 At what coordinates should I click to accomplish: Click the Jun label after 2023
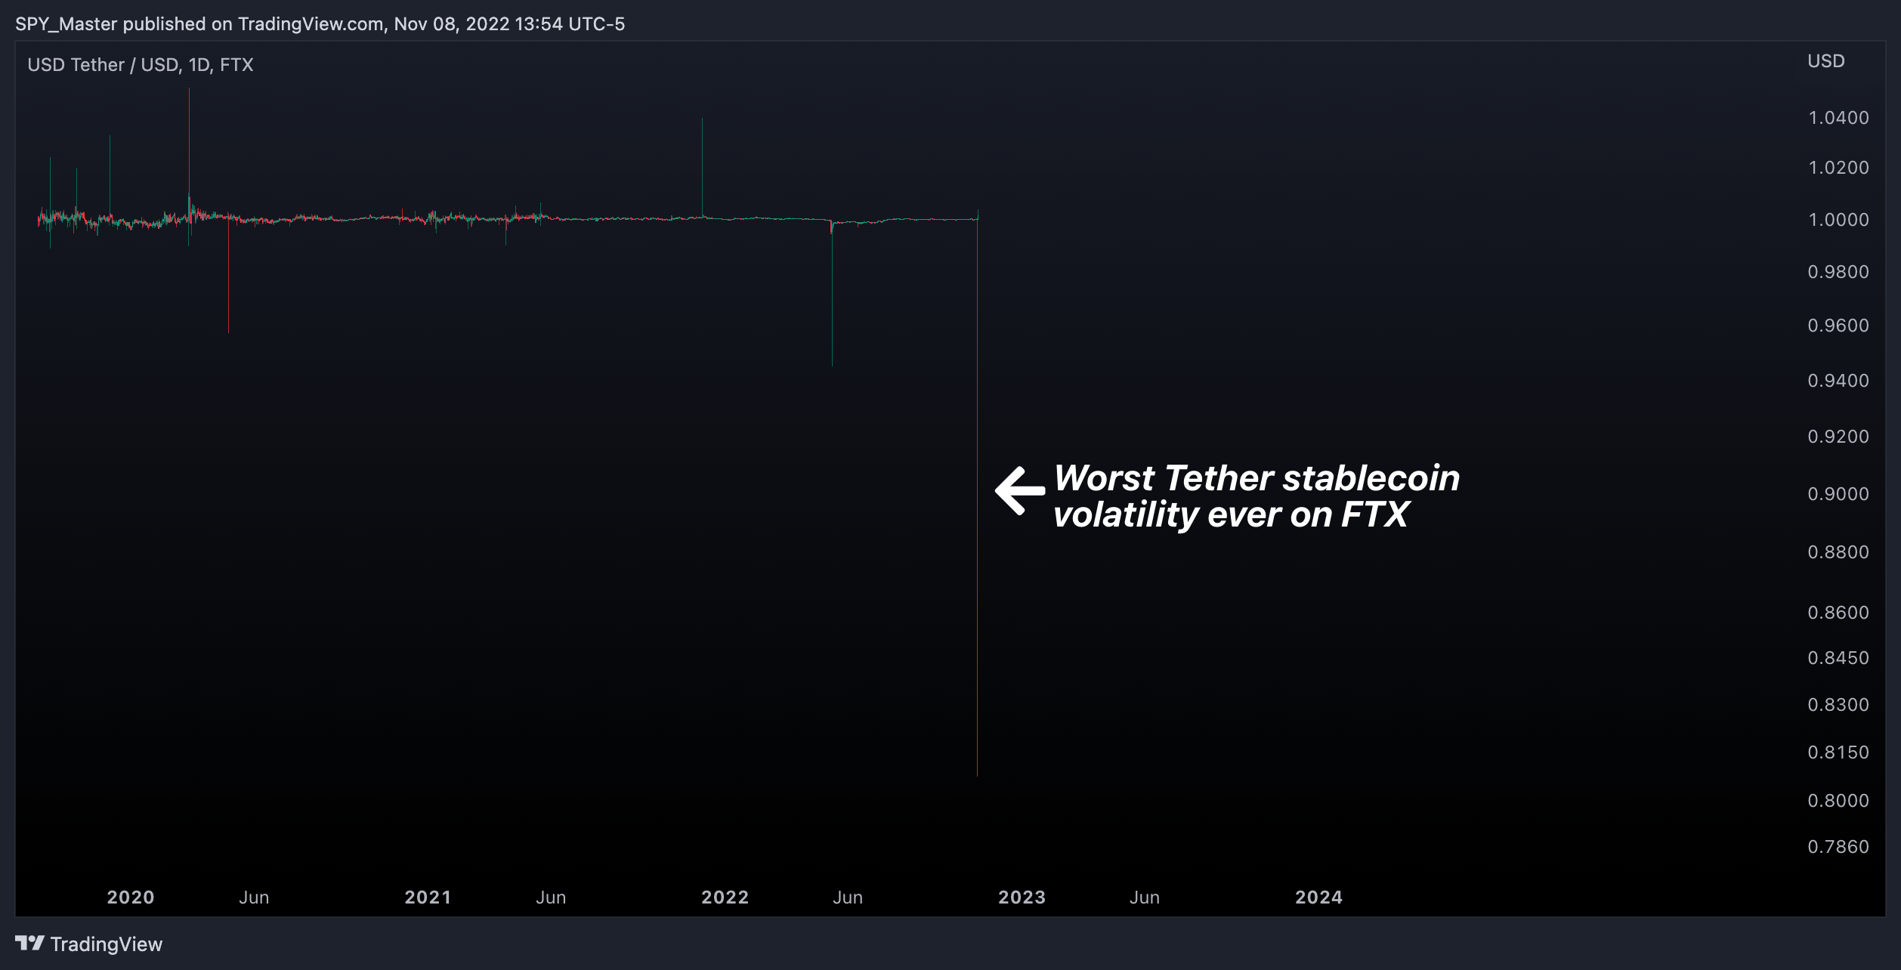pos(1145,897)
